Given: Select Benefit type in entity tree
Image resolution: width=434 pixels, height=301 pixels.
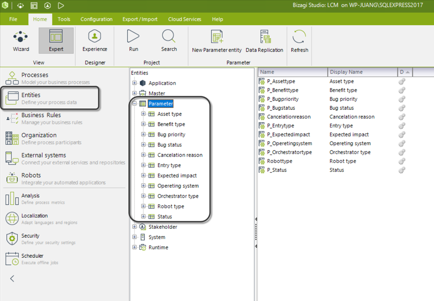Looking at the screenshot, I should [x=171, y=124].
